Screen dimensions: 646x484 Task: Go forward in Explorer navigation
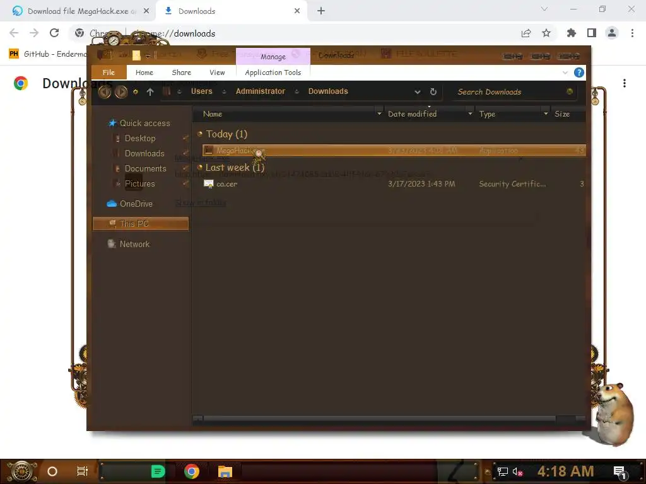[x=120, y=91]
